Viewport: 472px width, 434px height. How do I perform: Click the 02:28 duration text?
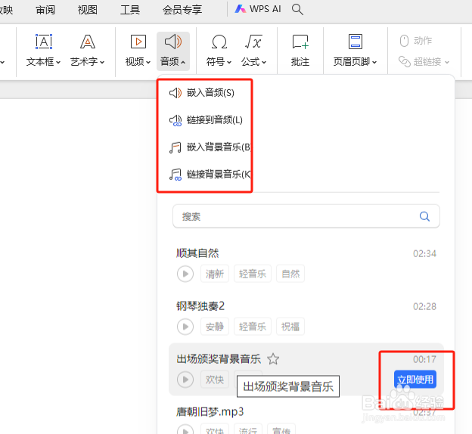click(424, 306)
